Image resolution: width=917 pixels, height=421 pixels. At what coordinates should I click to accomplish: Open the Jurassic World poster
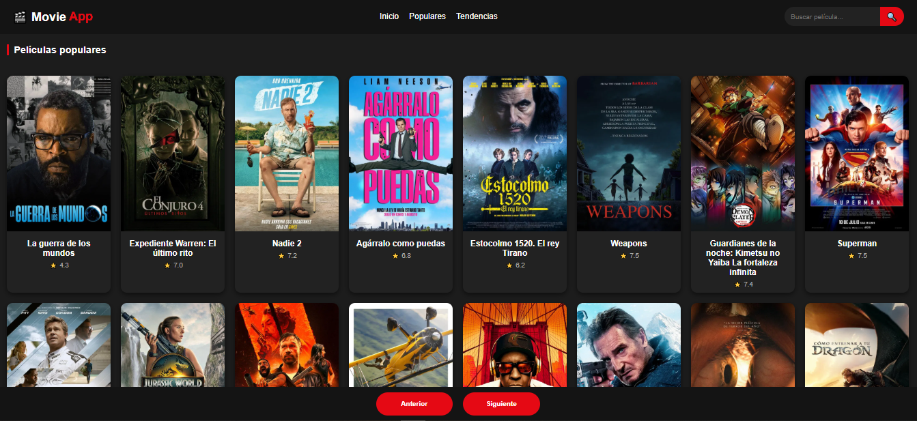coord(173,345)
